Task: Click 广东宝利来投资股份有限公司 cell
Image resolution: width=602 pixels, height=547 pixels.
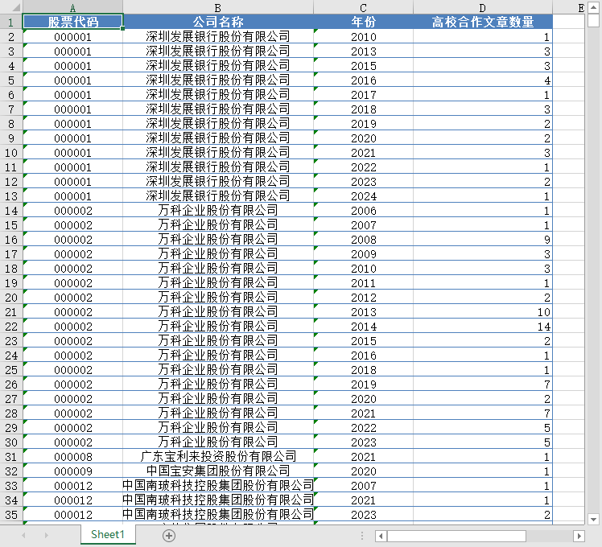Action: pyautogui.click(x=217, y=456)
